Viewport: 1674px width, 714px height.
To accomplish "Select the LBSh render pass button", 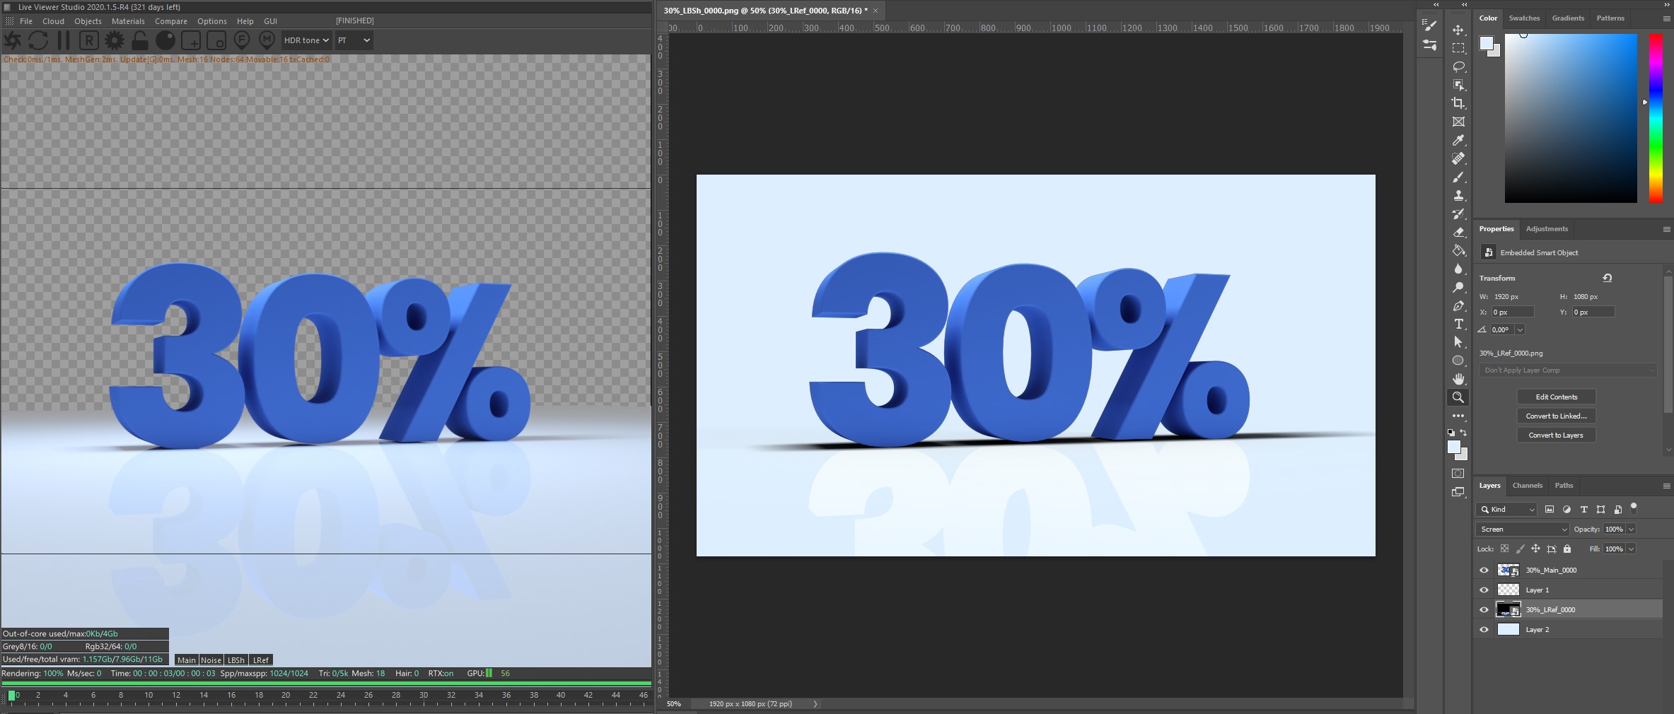I will pyautogui.click(x=236, y=660).
